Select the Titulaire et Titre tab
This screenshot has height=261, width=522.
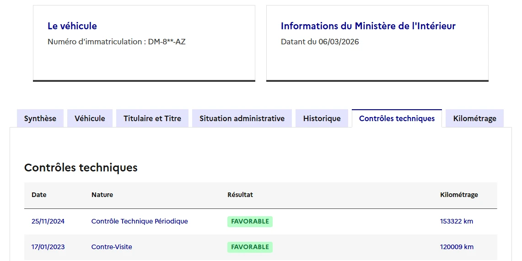(152, 118)
